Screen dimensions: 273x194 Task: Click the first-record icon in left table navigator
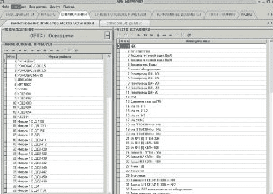[x=6, y=50]
